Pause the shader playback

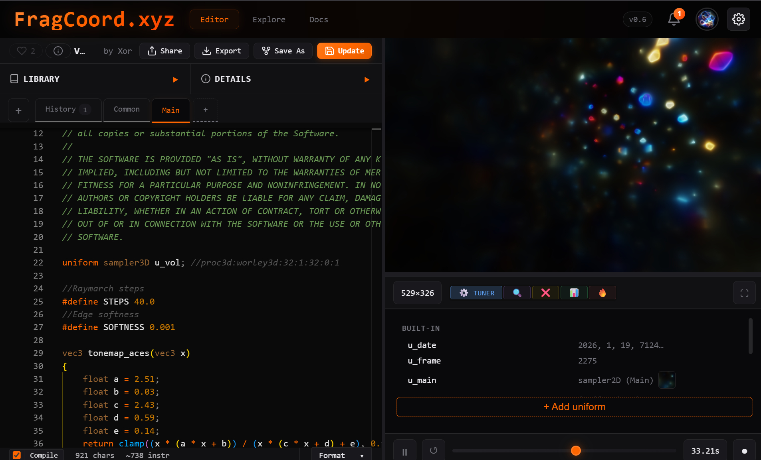[404, 451]
